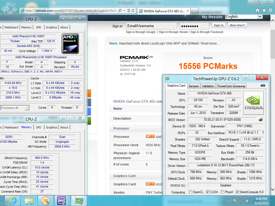Open volume speaker icon in tray

tap(248, 201)
